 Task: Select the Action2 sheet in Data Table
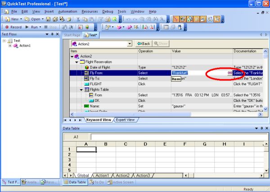click(x=122, y=175)
